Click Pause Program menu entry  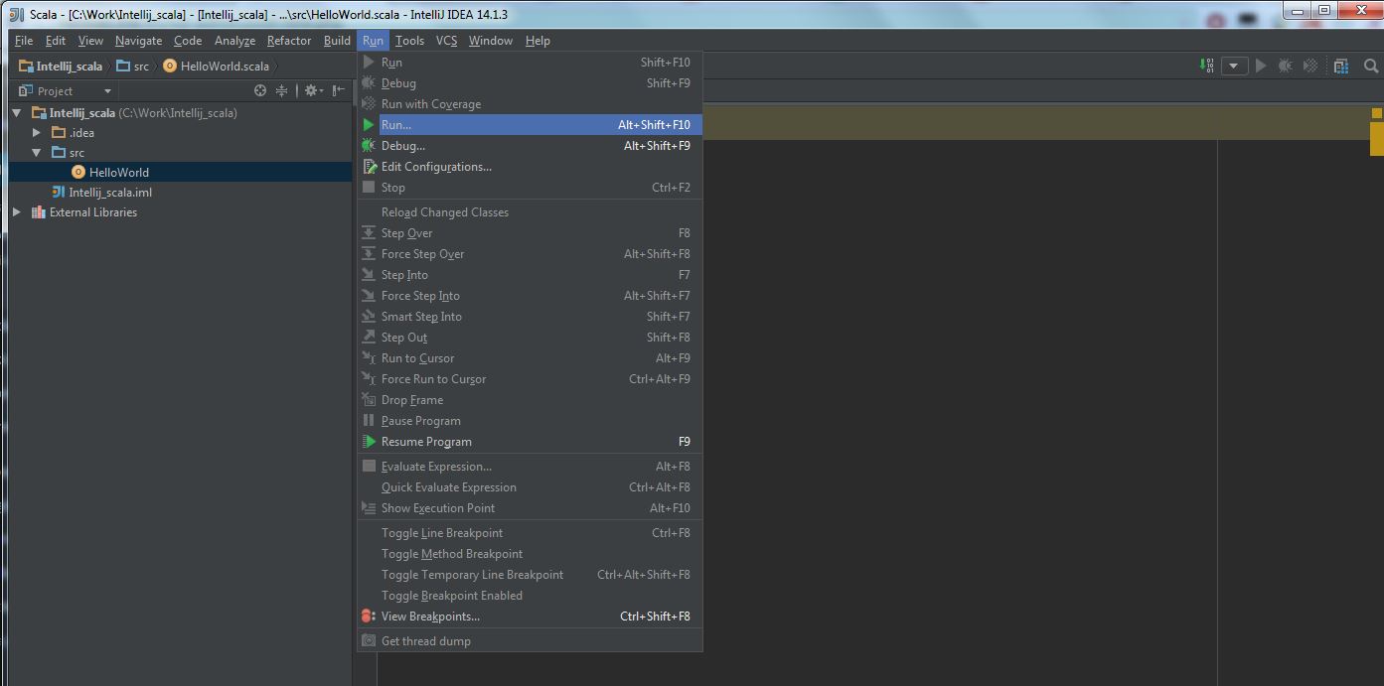[530, 421]
